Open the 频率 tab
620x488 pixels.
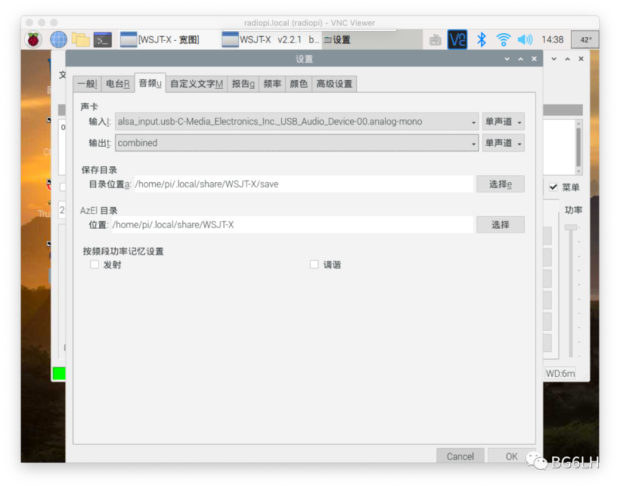pos(272,84)
